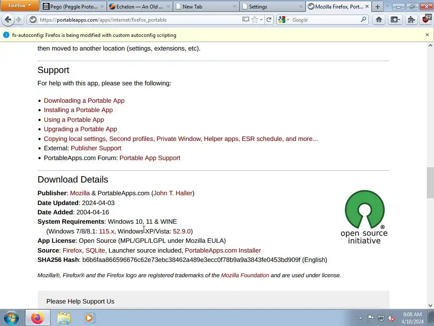434x326 pixels.
Task: Go back using the back arrow button
Action: tap(8, 20)
